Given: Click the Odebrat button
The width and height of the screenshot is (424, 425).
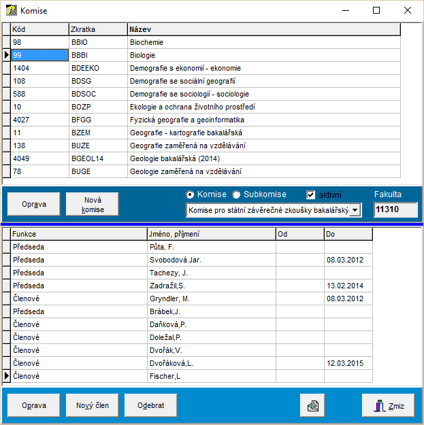Looking at the screenshot, I should click(x=150, y=406).
